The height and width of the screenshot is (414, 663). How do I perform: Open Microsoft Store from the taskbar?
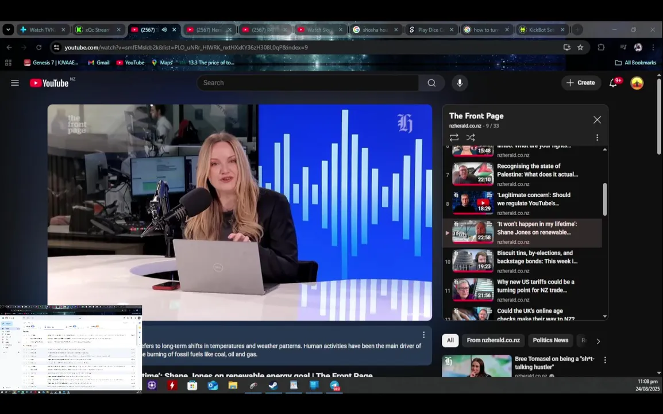click(x=192, y=385)
